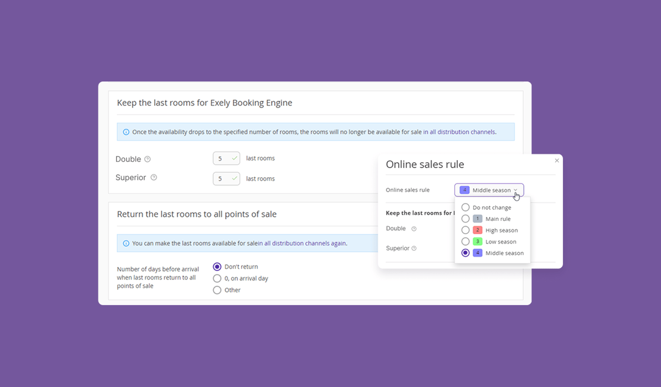
Task: Click the gray 1 badge for Main rule
Action: tap(478, 218)
